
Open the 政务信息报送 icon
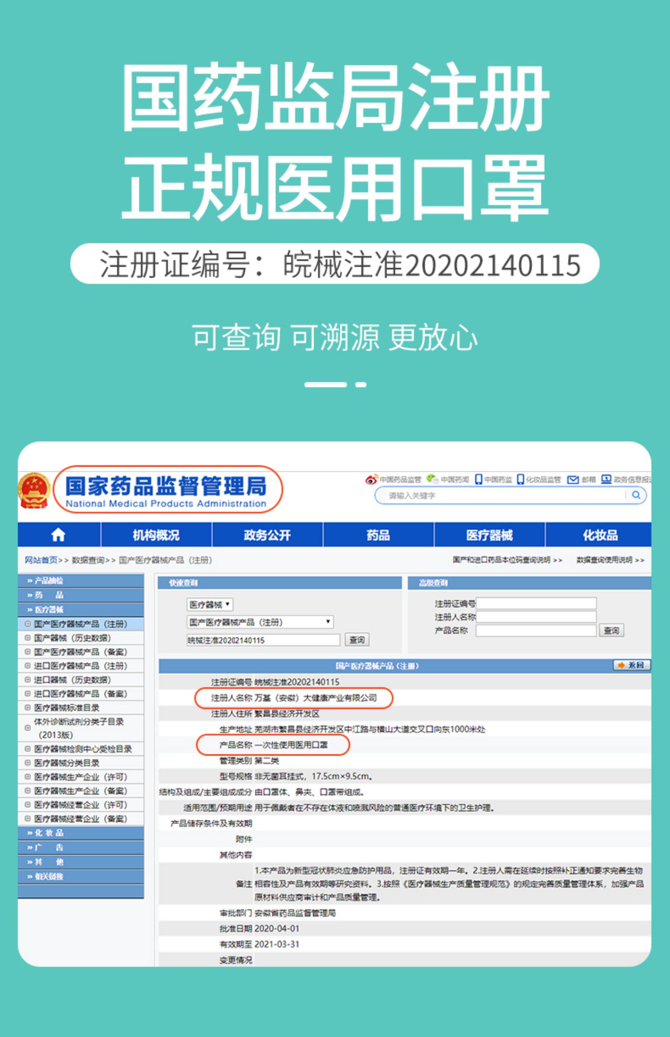point(606,480)
